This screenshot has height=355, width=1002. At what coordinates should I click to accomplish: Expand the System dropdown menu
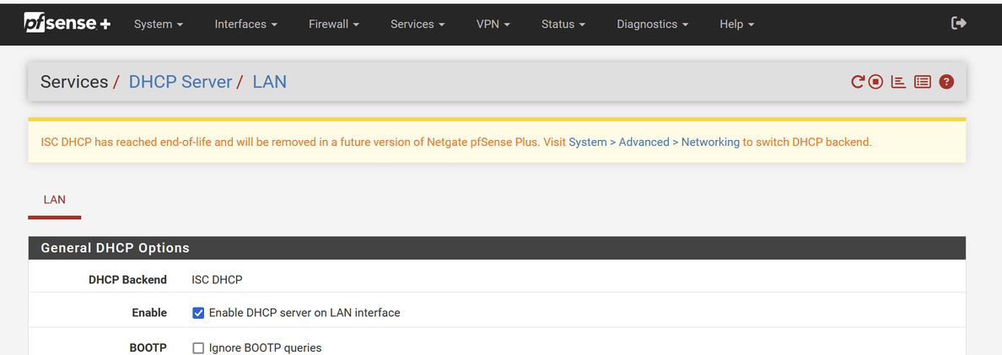click(159, 24)
